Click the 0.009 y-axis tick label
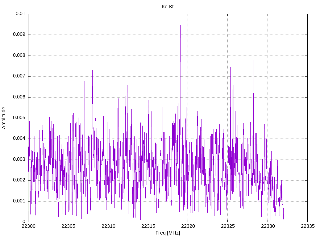316x237 pixels. tap(19, 34)
